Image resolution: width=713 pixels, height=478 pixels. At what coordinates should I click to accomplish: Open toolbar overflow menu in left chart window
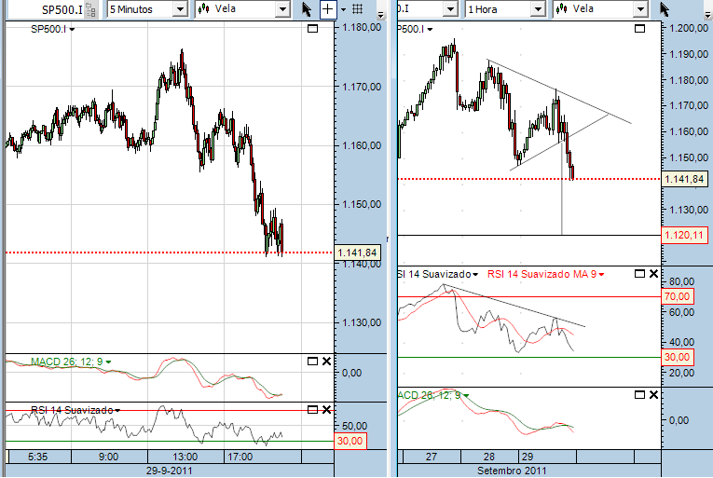click(x=381, y=15)
